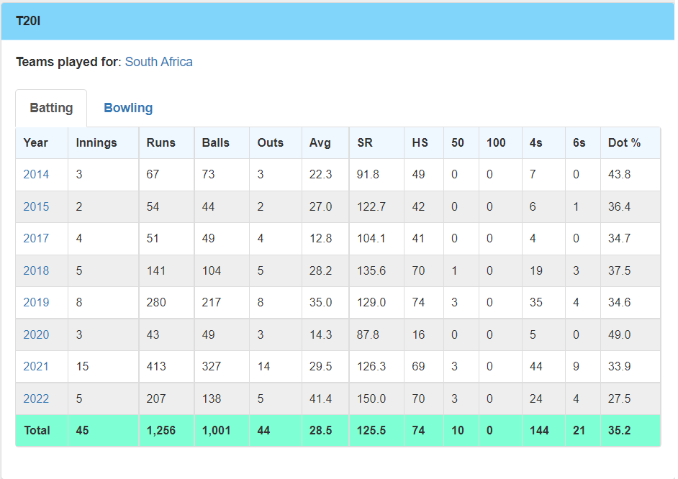Open the South Africa team link

coord(158,62)
